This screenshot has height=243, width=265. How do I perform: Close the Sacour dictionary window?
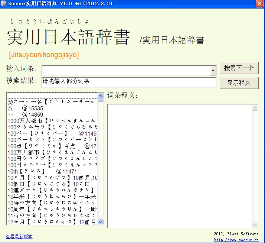pyautogui.click(x=259, y=4)
